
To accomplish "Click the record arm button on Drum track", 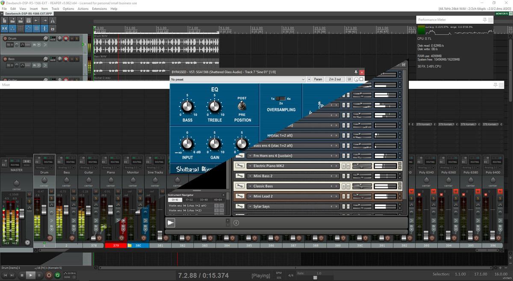I will pos(5,38).
